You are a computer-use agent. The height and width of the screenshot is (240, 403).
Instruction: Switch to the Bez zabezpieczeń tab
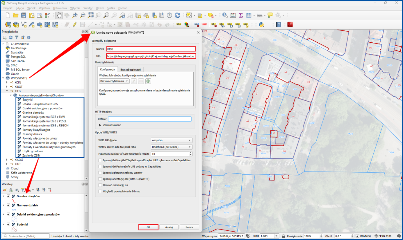[131, 69]
